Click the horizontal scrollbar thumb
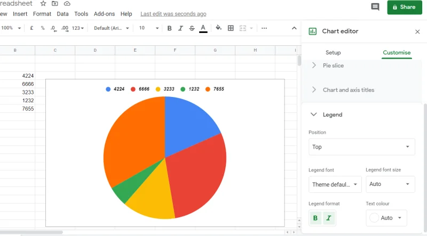Screen dimensions: 427x236 (x=31, y=232)
